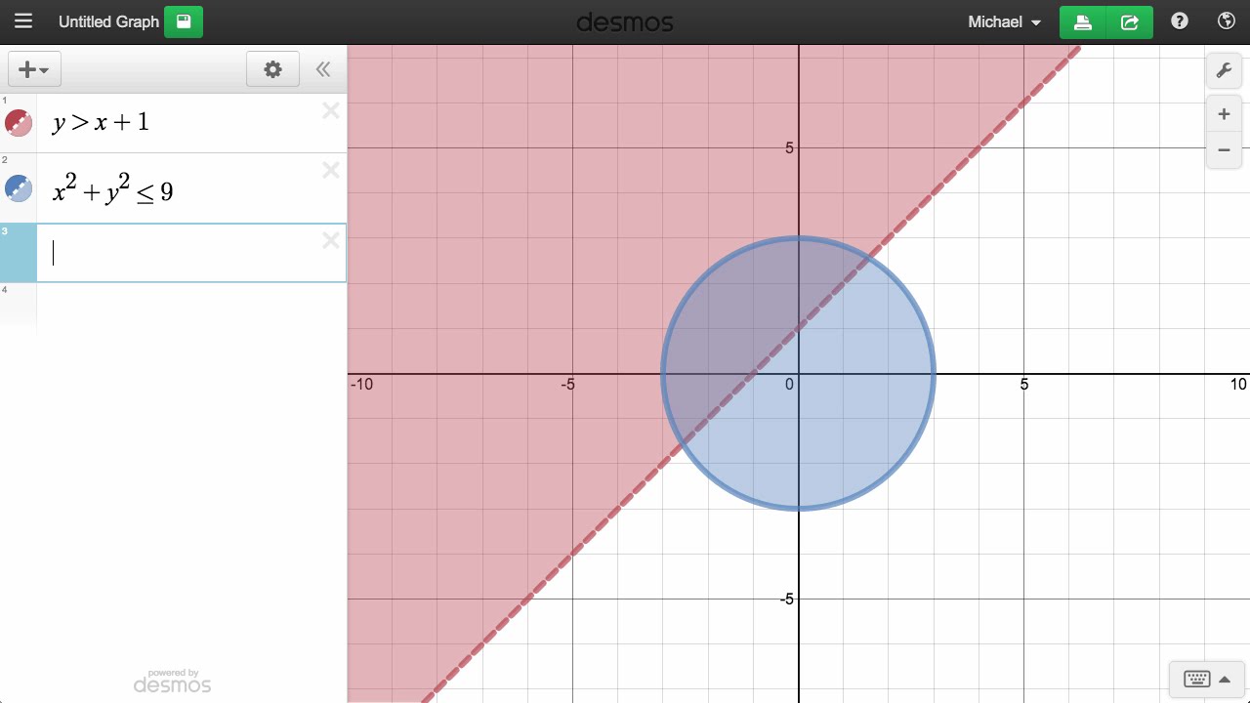The height and width of the screenshot is (703, 1250).
Task: Click the powered by desmos link
Action: [x=172, y=682]
